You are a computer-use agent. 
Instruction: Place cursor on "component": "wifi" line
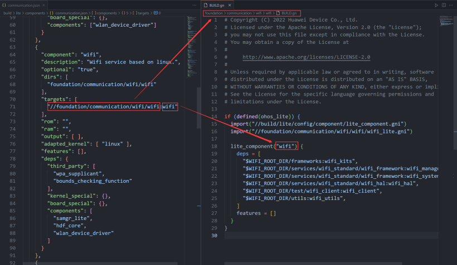[x=71, y=54]
